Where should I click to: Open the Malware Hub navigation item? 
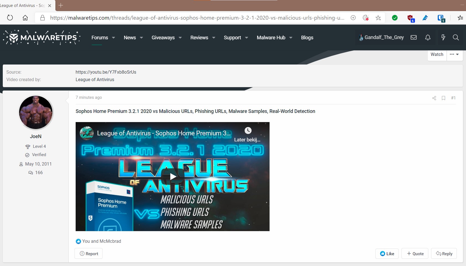pos(271,38)
